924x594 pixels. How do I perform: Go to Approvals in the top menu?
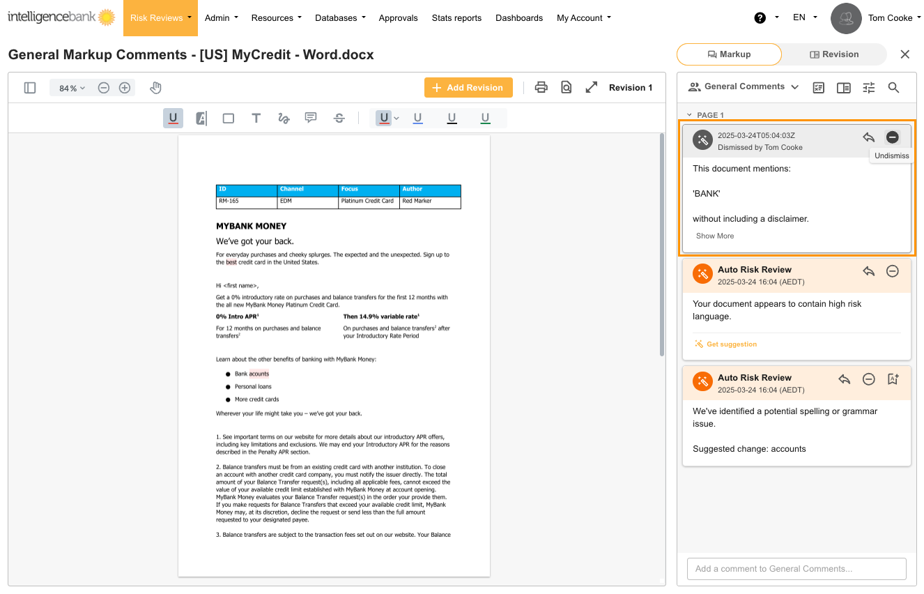pos(399,18)
